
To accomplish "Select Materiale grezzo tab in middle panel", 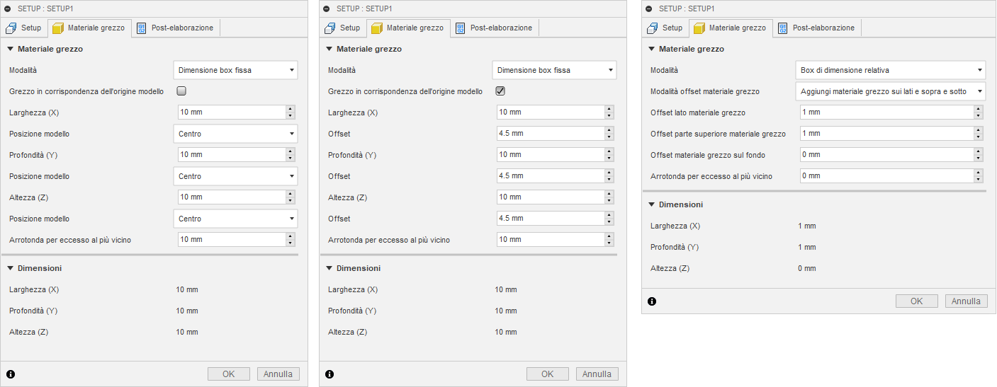I will (x=407, y=28).
